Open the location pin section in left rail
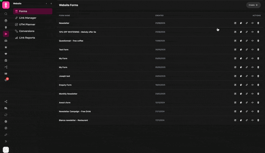Viewport: 265px width, 153px height. (6, 27)
